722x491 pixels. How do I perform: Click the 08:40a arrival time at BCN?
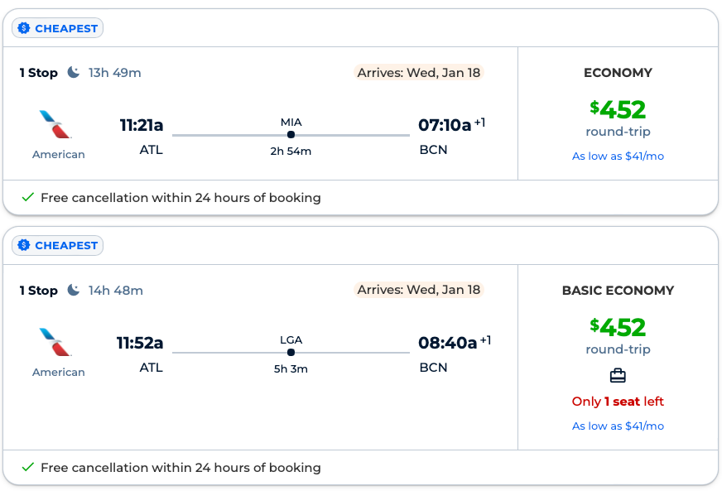tap(448, 343)
